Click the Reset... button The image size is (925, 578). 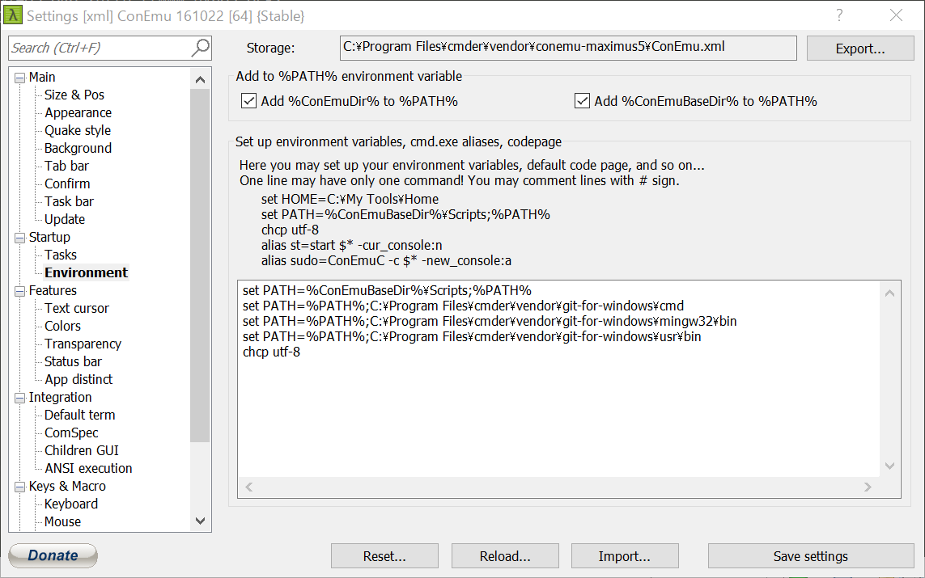[x=384, y=556]
